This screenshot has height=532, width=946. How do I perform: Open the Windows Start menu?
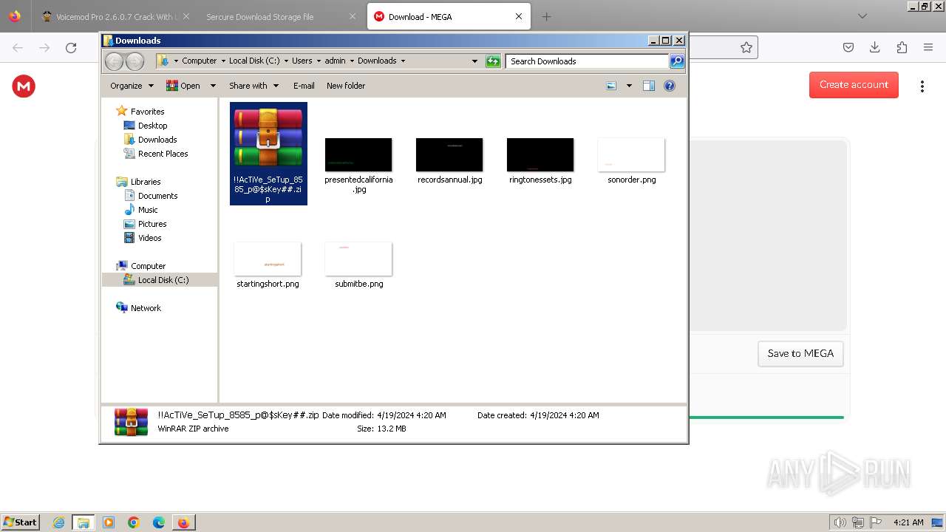click(x=21, y=522)
